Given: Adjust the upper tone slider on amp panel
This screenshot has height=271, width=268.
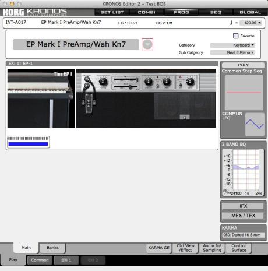Looking at the screenshot, I should tap(126, 79).
